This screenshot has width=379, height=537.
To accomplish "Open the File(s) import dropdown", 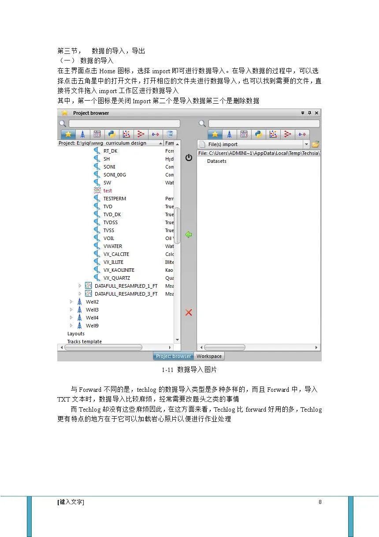I will click(x=306, y=144).
